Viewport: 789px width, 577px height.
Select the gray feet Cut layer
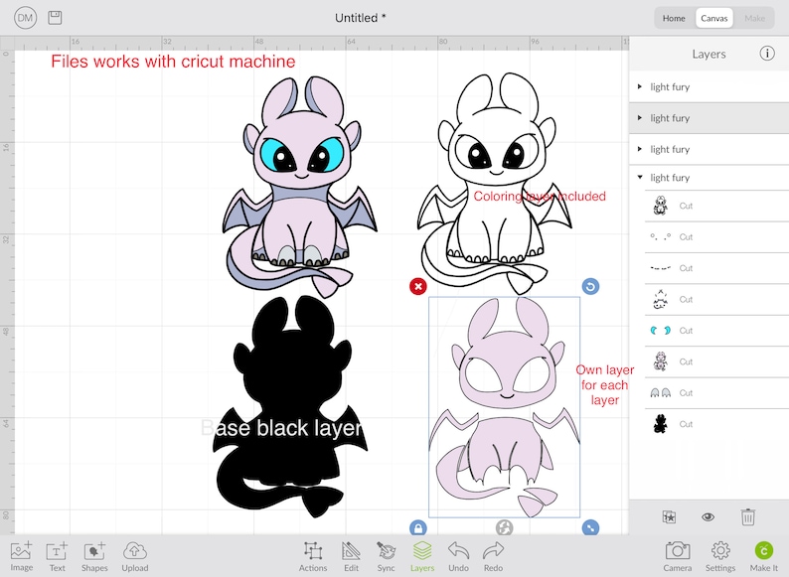(x=716, y=393)
